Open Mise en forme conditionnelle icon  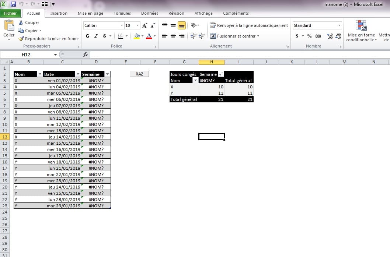[361, 25]
